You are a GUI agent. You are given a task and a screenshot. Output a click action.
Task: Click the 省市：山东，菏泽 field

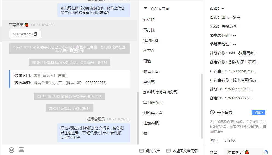click(225, 17)
